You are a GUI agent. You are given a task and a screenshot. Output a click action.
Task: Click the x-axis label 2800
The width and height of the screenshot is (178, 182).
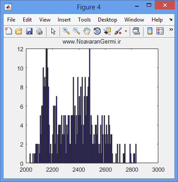tap(132, 170)
